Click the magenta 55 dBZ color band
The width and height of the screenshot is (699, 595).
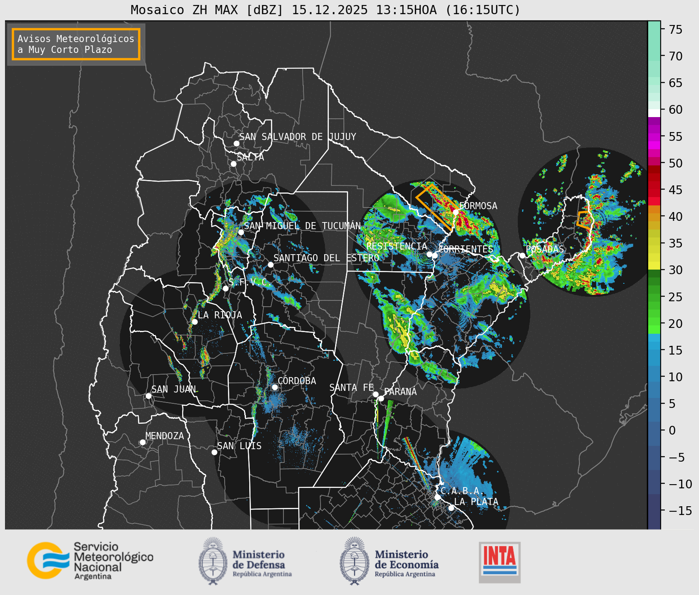click(654, 137)
